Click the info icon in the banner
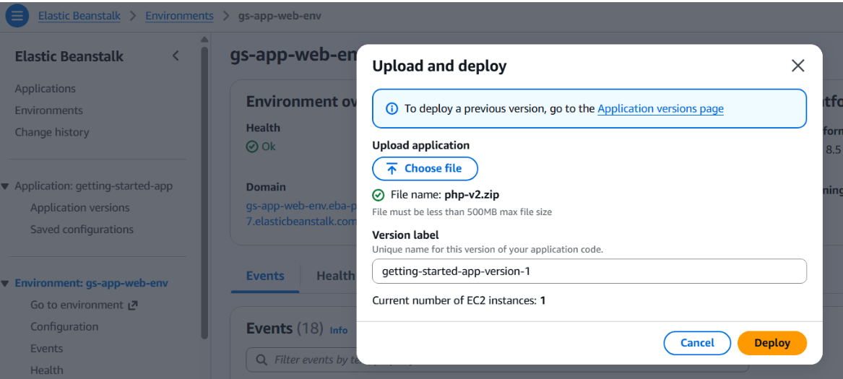 (392, 109)
